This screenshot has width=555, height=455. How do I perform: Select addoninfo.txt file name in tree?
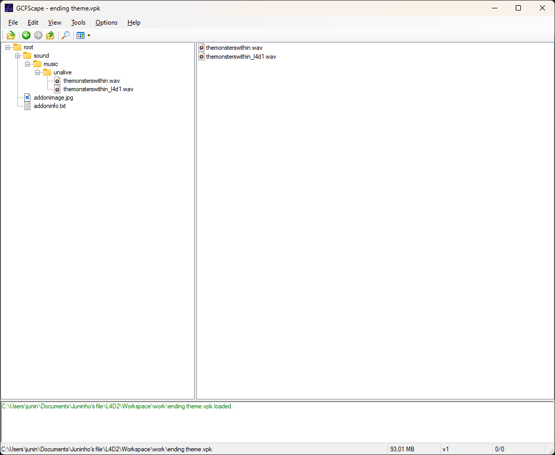click(x=50, y=106)
